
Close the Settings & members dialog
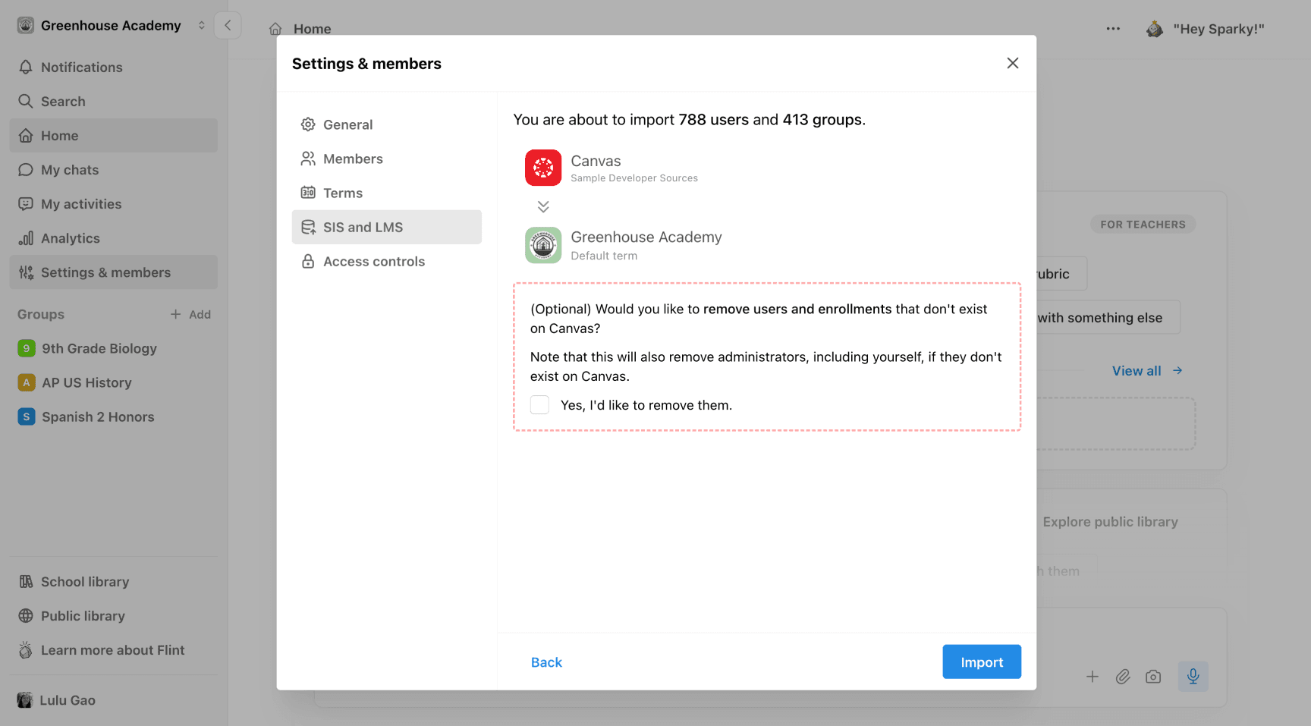(x=1012, y=63)
